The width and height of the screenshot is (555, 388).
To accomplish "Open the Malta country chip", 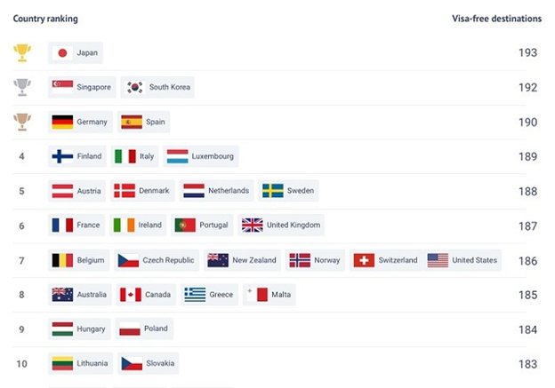I will [269, 295].
